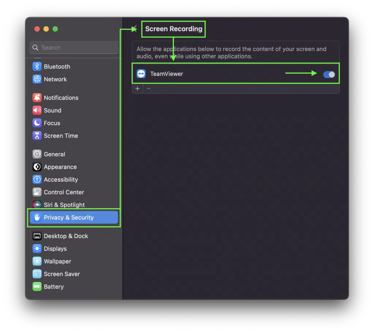Click the Network globe icon
The height and width of the screenshot is (333, 374).
click(37, 79)
